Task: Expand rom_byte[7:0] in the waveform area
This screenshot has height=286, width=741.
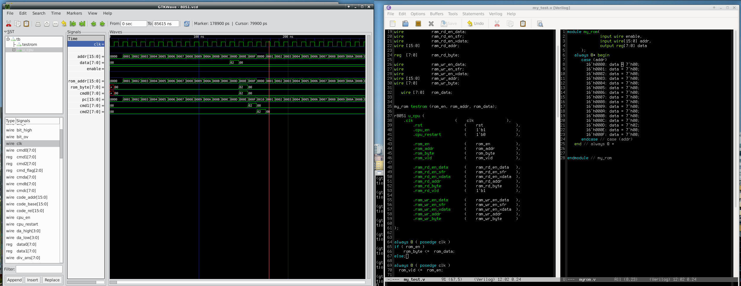Action: click(x=111, y=87)
